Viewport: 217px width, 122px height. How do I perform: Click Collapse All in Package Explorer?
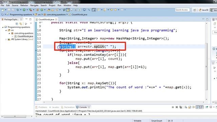(17, 24)
